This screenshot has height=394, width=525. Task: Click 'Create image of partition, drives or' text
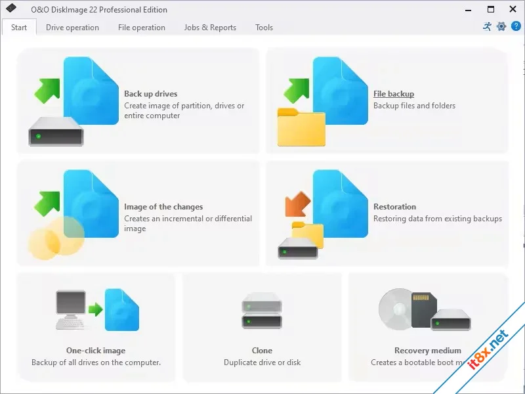184,106
